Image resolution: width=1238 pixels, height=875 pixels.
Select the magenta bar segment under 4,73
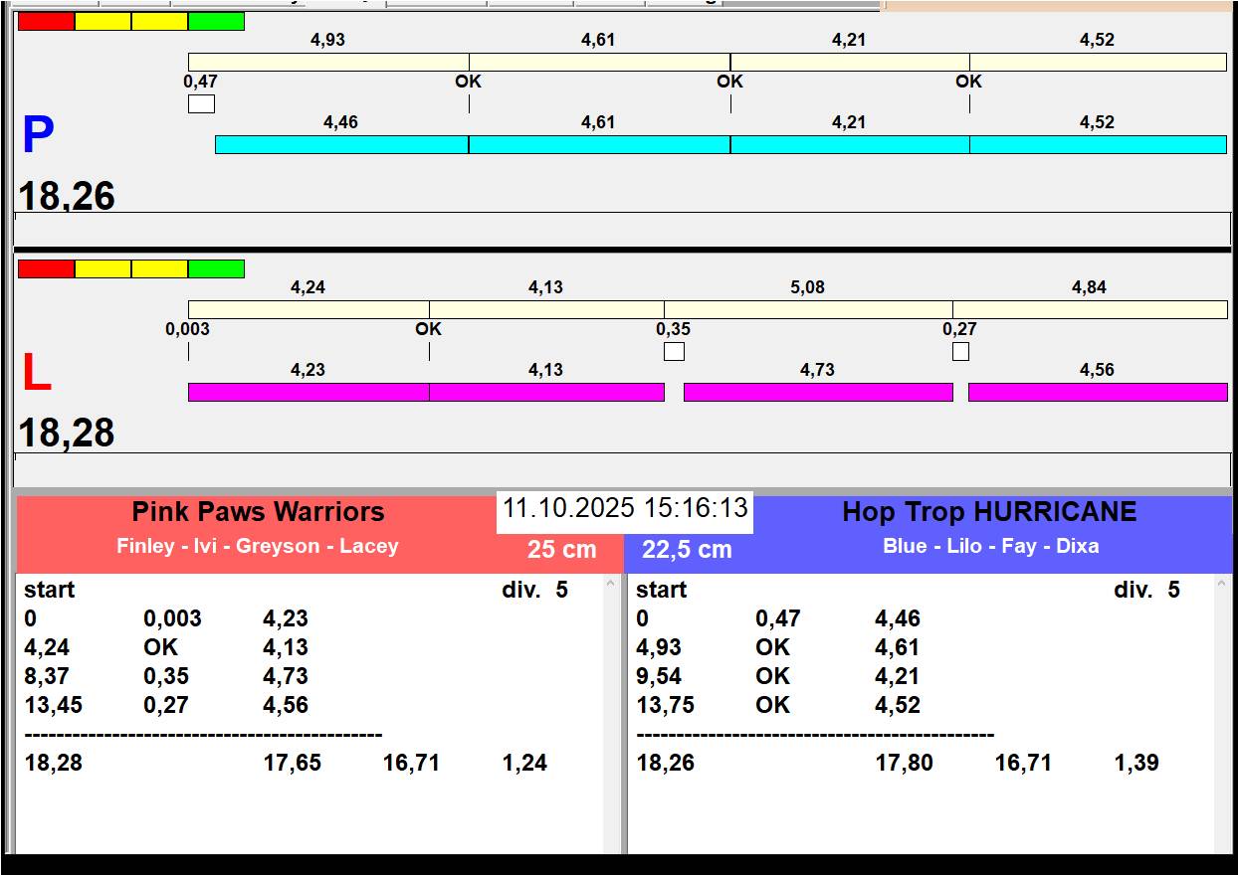(818, 392)
